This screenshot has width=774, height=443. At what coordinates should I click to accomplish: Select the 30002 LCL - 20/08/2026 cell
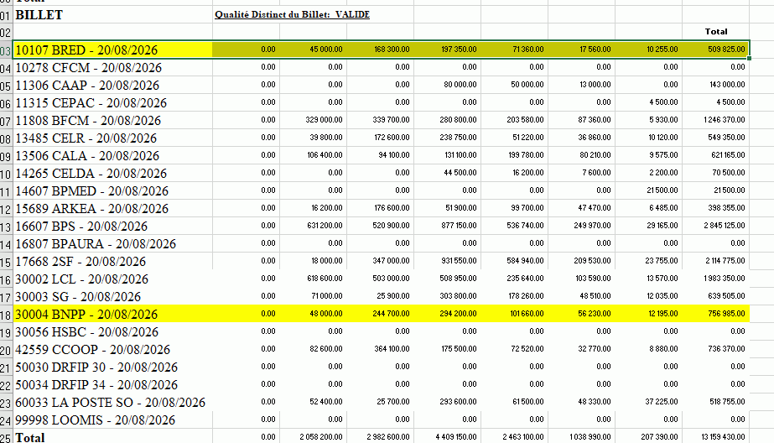tap(113, 279)
